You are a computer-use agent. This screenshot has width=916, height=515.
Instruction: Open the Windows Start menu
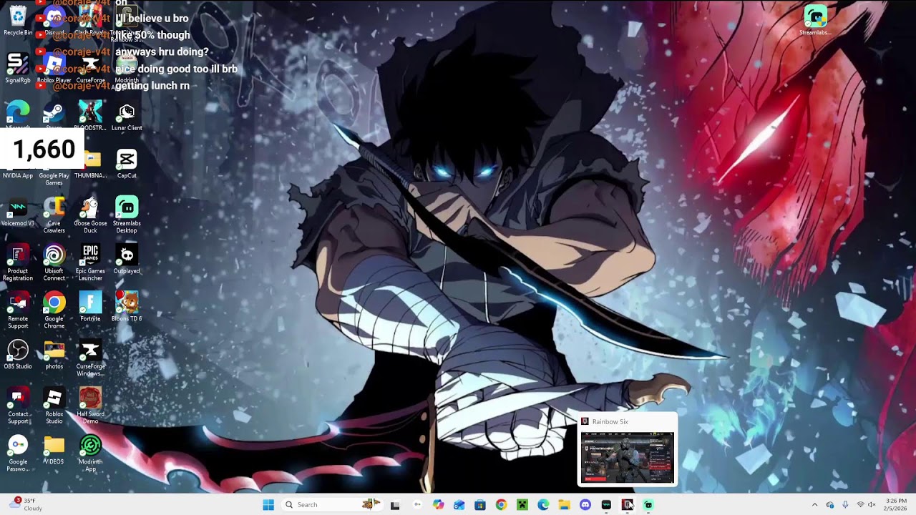[x=268, y=505]
